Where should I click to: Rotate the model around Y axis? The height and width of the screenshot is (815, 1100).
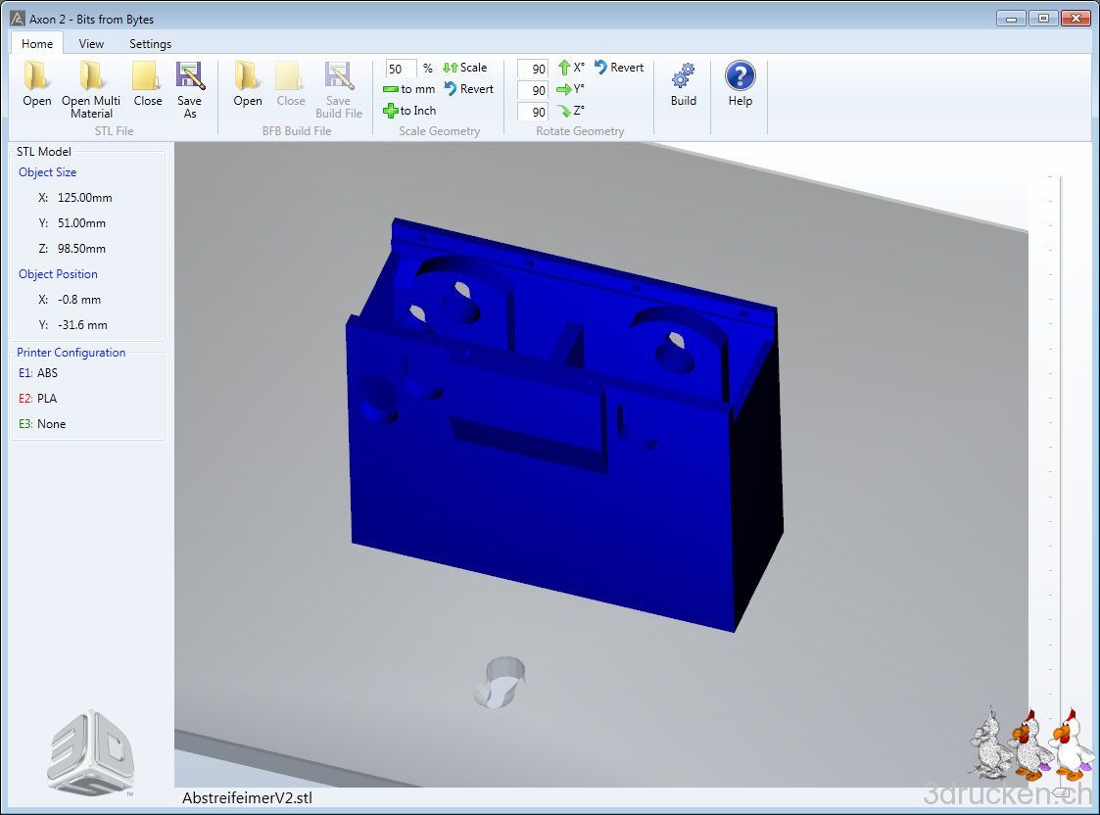point(570,89)
